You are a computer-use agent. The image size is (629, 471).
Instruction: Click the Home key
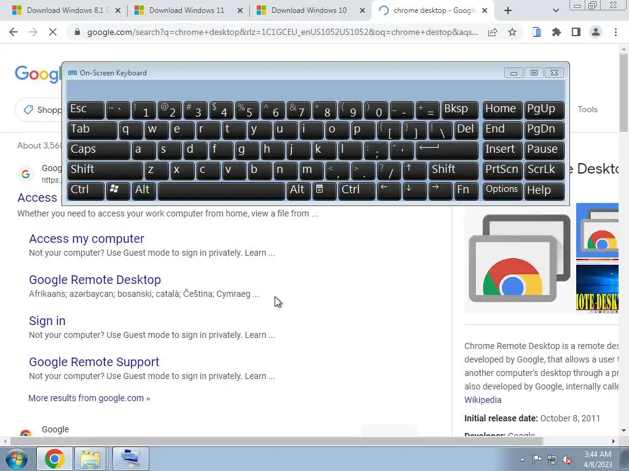(x=502, y=110)
